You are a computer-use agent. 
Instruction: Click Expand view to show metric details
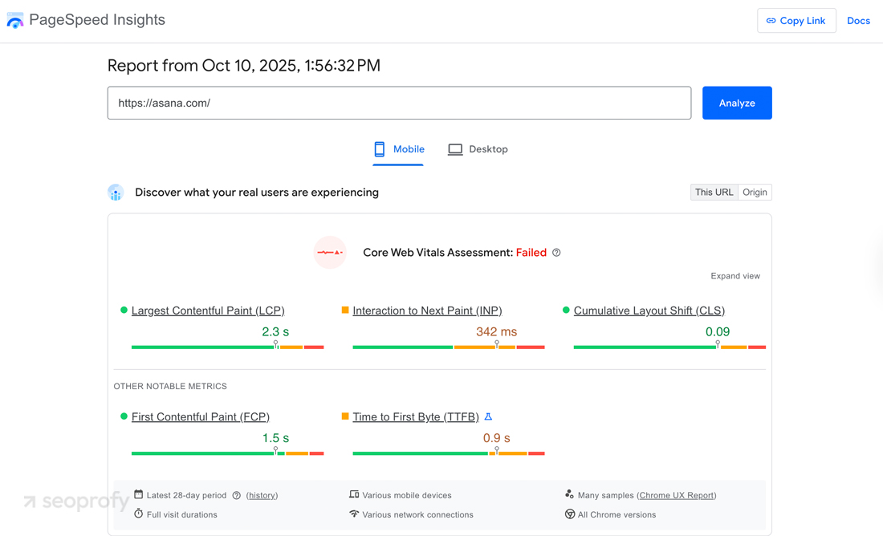click(734, 275)
